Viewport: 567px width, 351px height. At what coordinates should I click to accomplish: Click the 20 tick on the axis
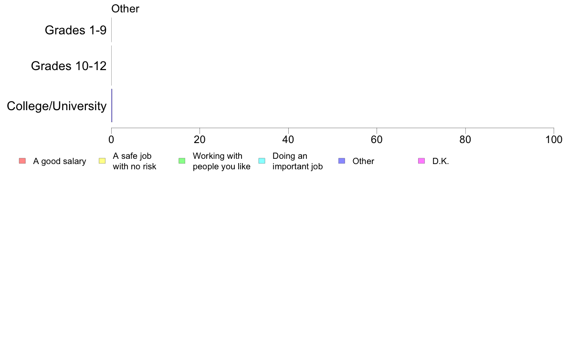199,140
